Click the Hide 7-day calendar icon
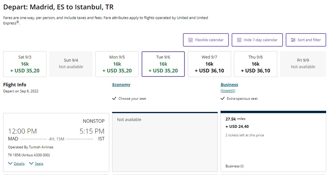Image resolution: width=329 pixels, height=175 pixels. tap(239, 40)
